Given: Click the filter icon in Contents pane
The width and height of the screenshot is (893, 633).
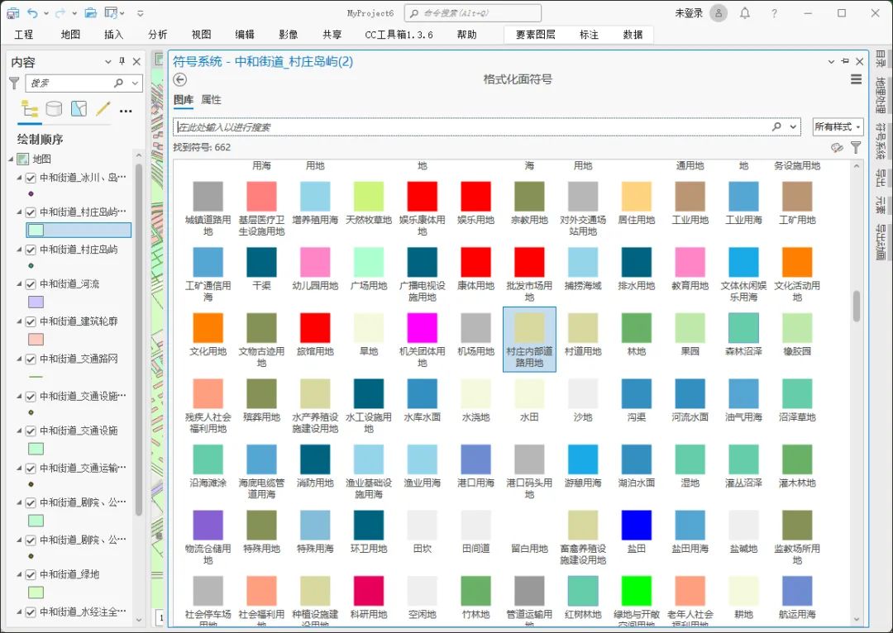Looking at the screenshot, I should click(14, 83).
